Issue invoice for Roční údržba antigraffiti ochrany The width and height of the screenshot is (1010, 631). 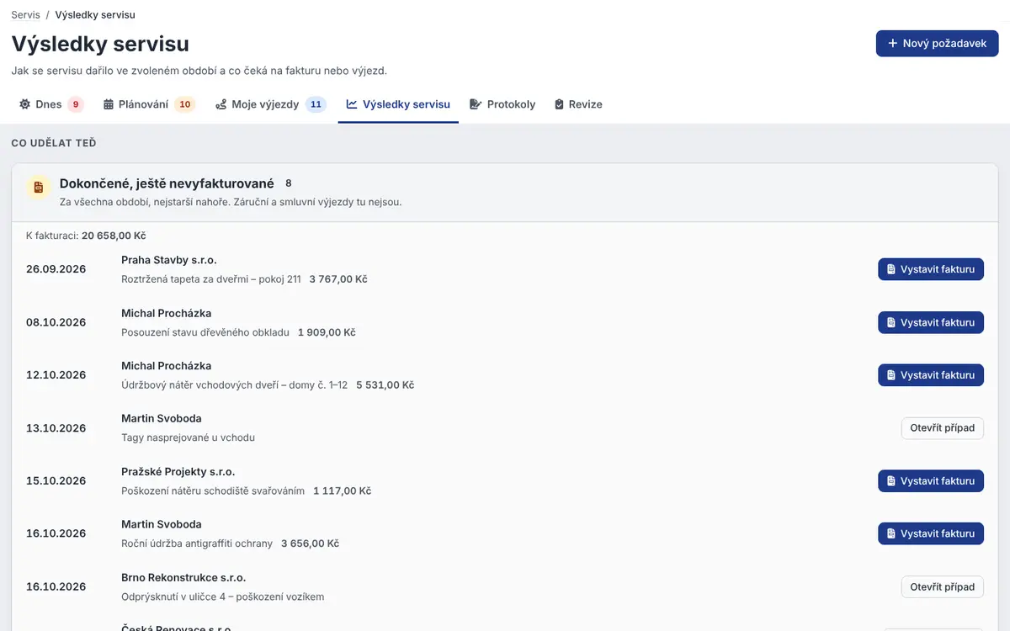pyautogui.click(x=931, y=533)
